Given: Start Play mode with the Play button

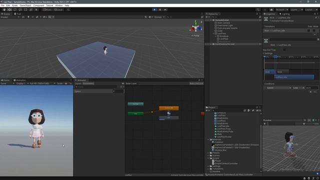Looking at the screenshot, I should tap(154, 9).
